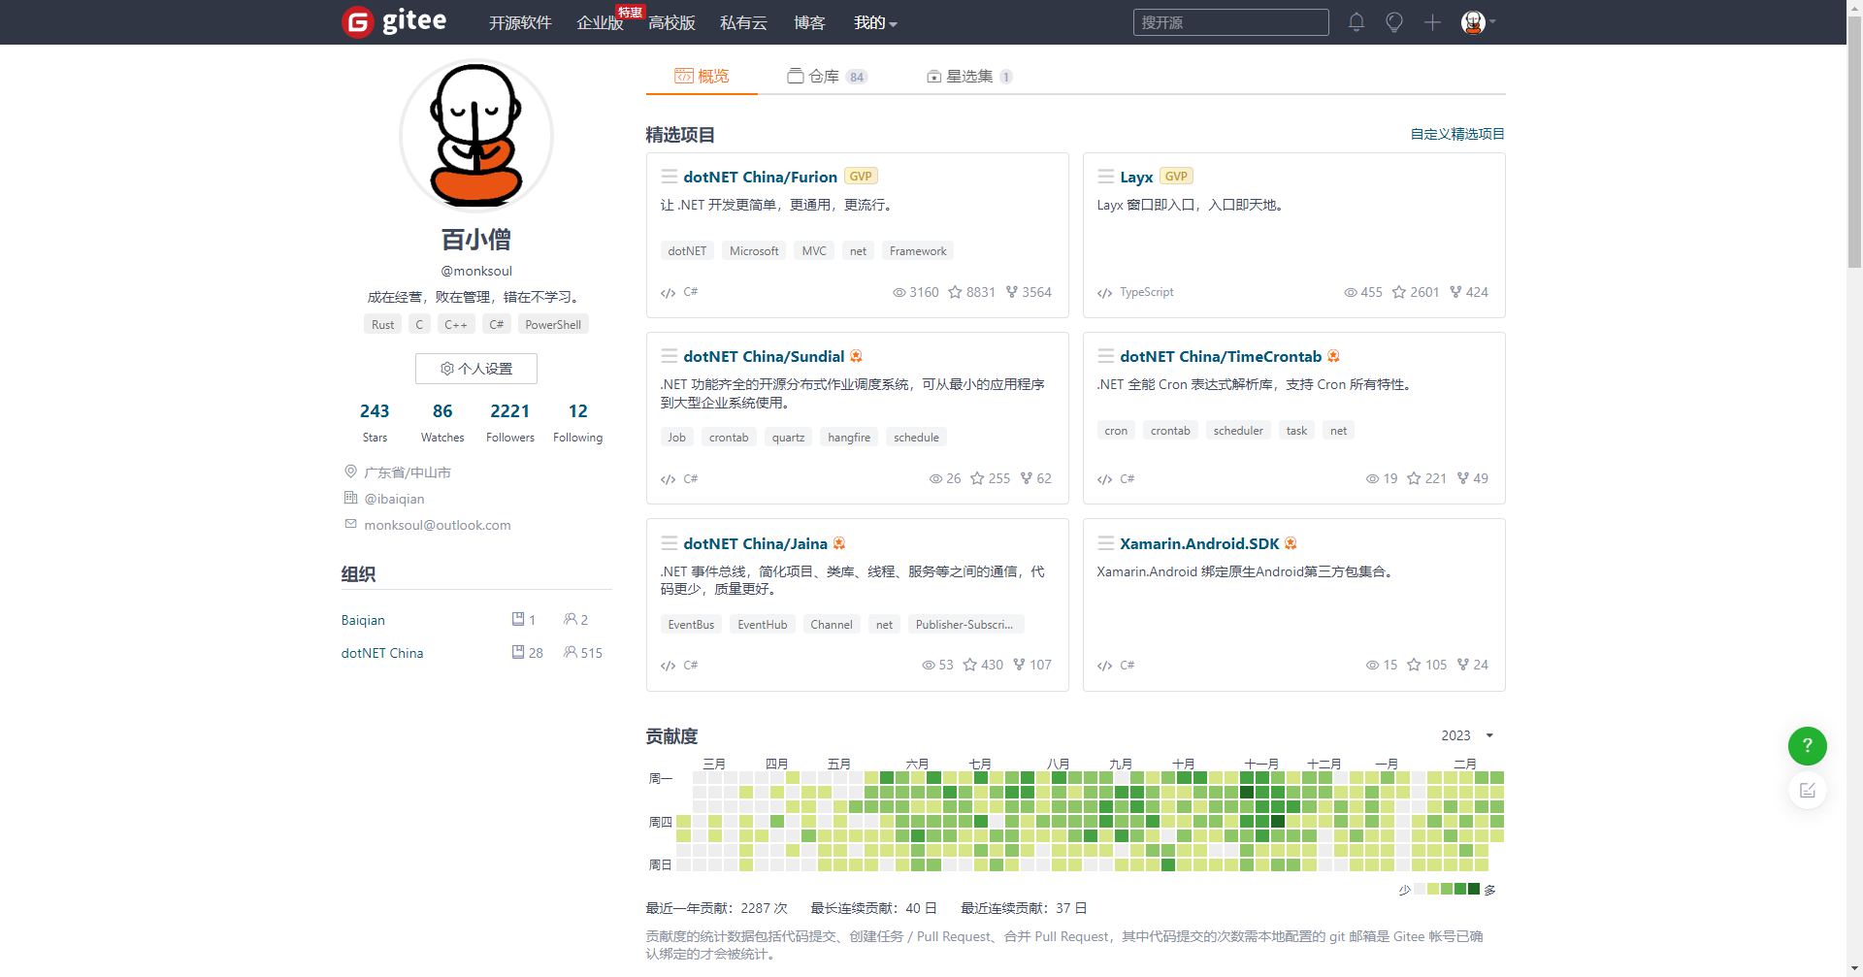
Task: Click the Gitee logo
Action: pyautogui.click(x=395, y=21)
